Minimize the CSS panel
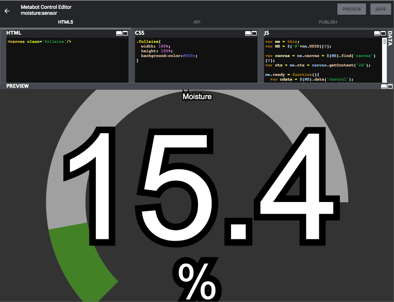 [x=248, y=33]
